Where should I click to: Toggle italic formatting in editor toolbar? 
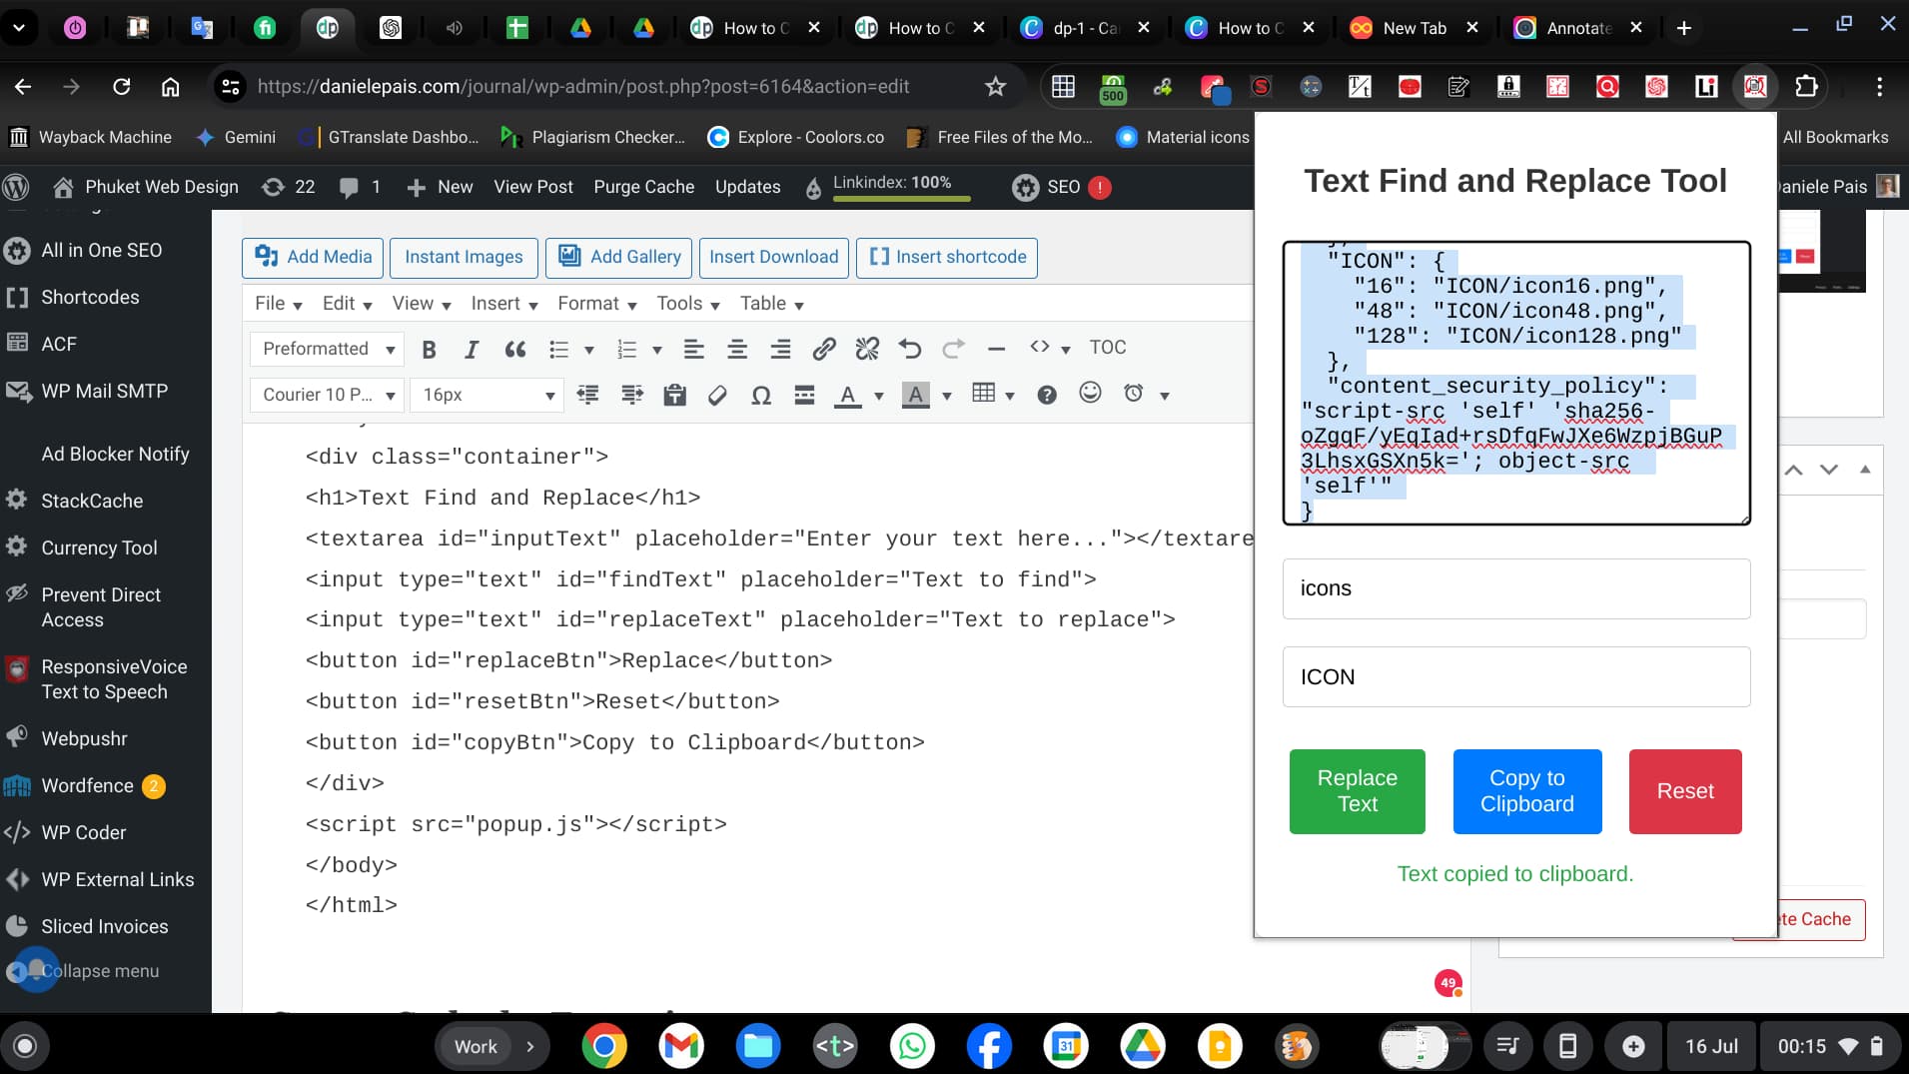pos(472,349)
